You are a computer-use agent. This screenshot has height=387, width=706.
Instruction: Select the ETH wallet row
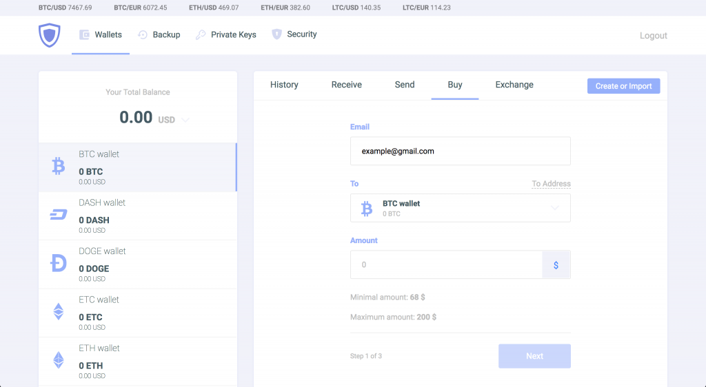[138, 362]
